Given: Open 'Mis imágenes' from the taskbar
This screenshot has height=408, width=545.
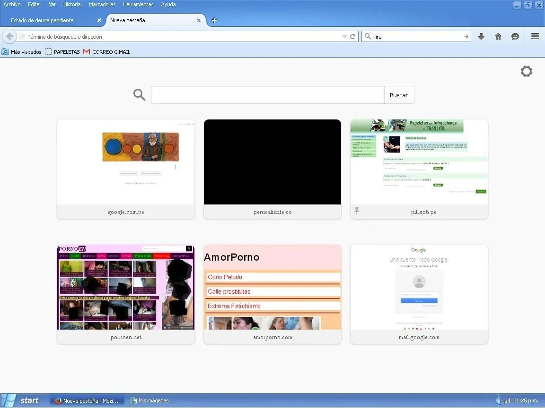Looking at the screenshot, I should click(149, 401).
